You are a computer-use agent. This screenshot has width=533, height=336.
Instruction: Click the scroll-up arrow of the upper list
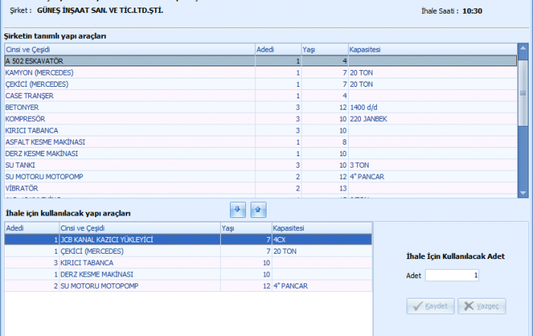pyautogui.click(x=523, y=49)
